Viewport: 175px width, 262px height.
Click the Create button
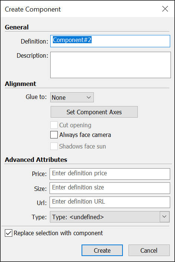(102, 250)
